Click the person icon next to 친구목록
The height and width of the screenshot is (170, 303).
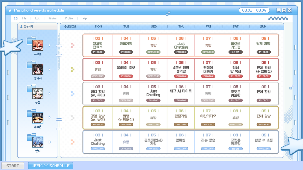(x=21, y=26)
